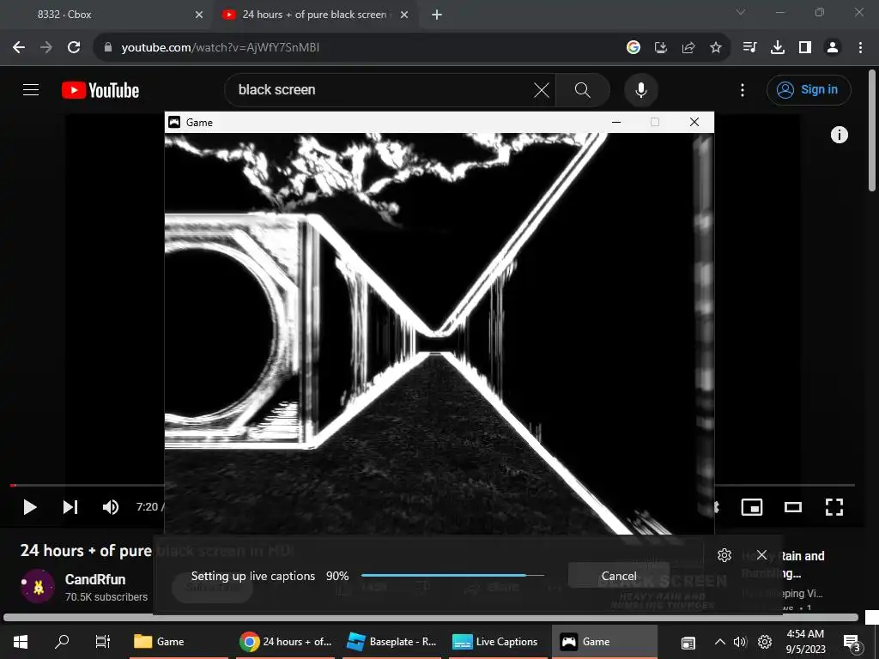Bookmark this page with the star icon
The width and height of the screenshot is (879, 659).
(x=716, y=48)
